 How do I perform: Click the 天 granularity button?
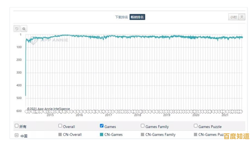click(x=242, y=17)
